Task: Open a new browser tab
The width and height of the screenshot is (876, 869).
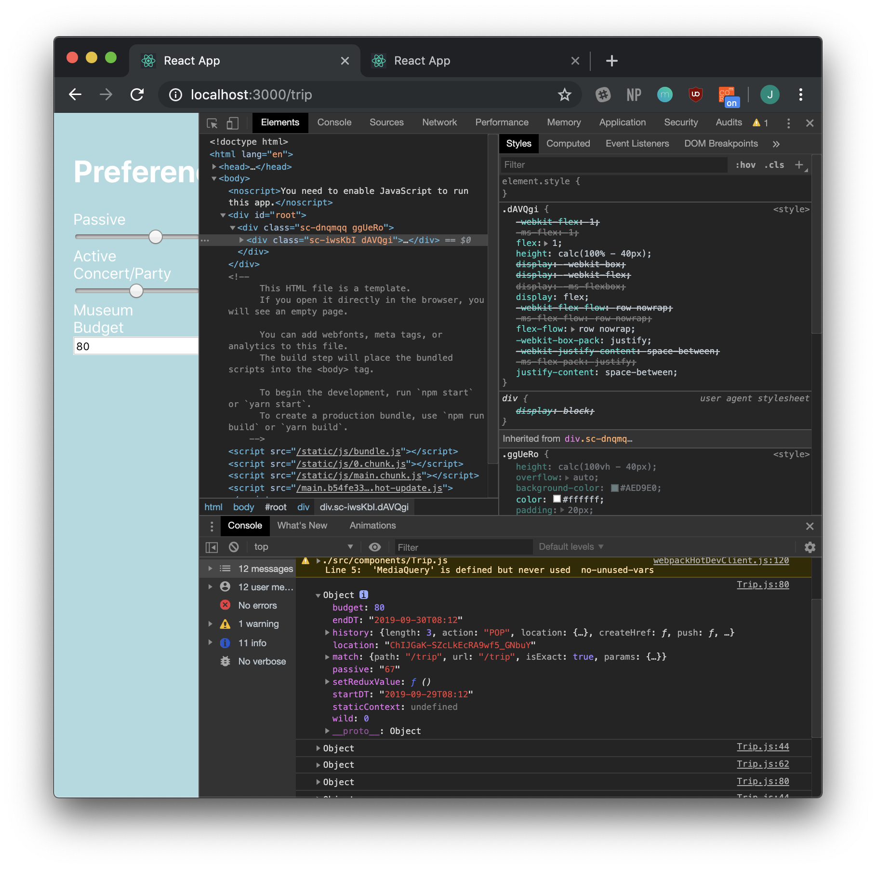Action: [611, 61]
